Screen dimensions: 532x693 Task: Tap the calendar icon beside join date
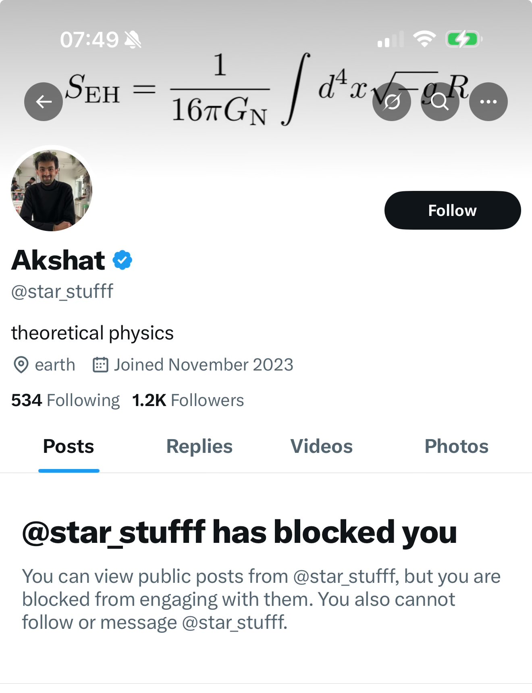click(100, 365)
